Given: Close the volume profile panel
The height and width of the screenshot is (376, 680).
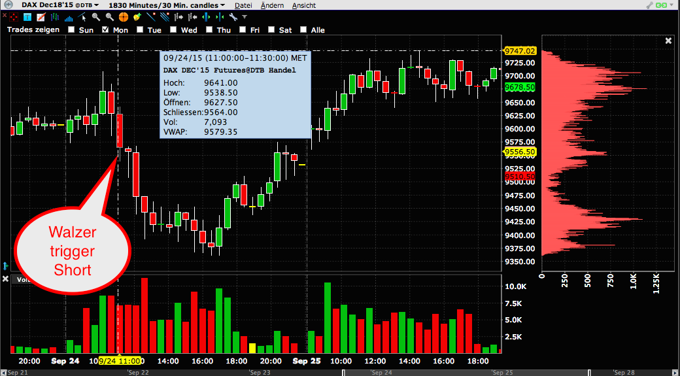Looking at the screenshot, I should [668, 41].
